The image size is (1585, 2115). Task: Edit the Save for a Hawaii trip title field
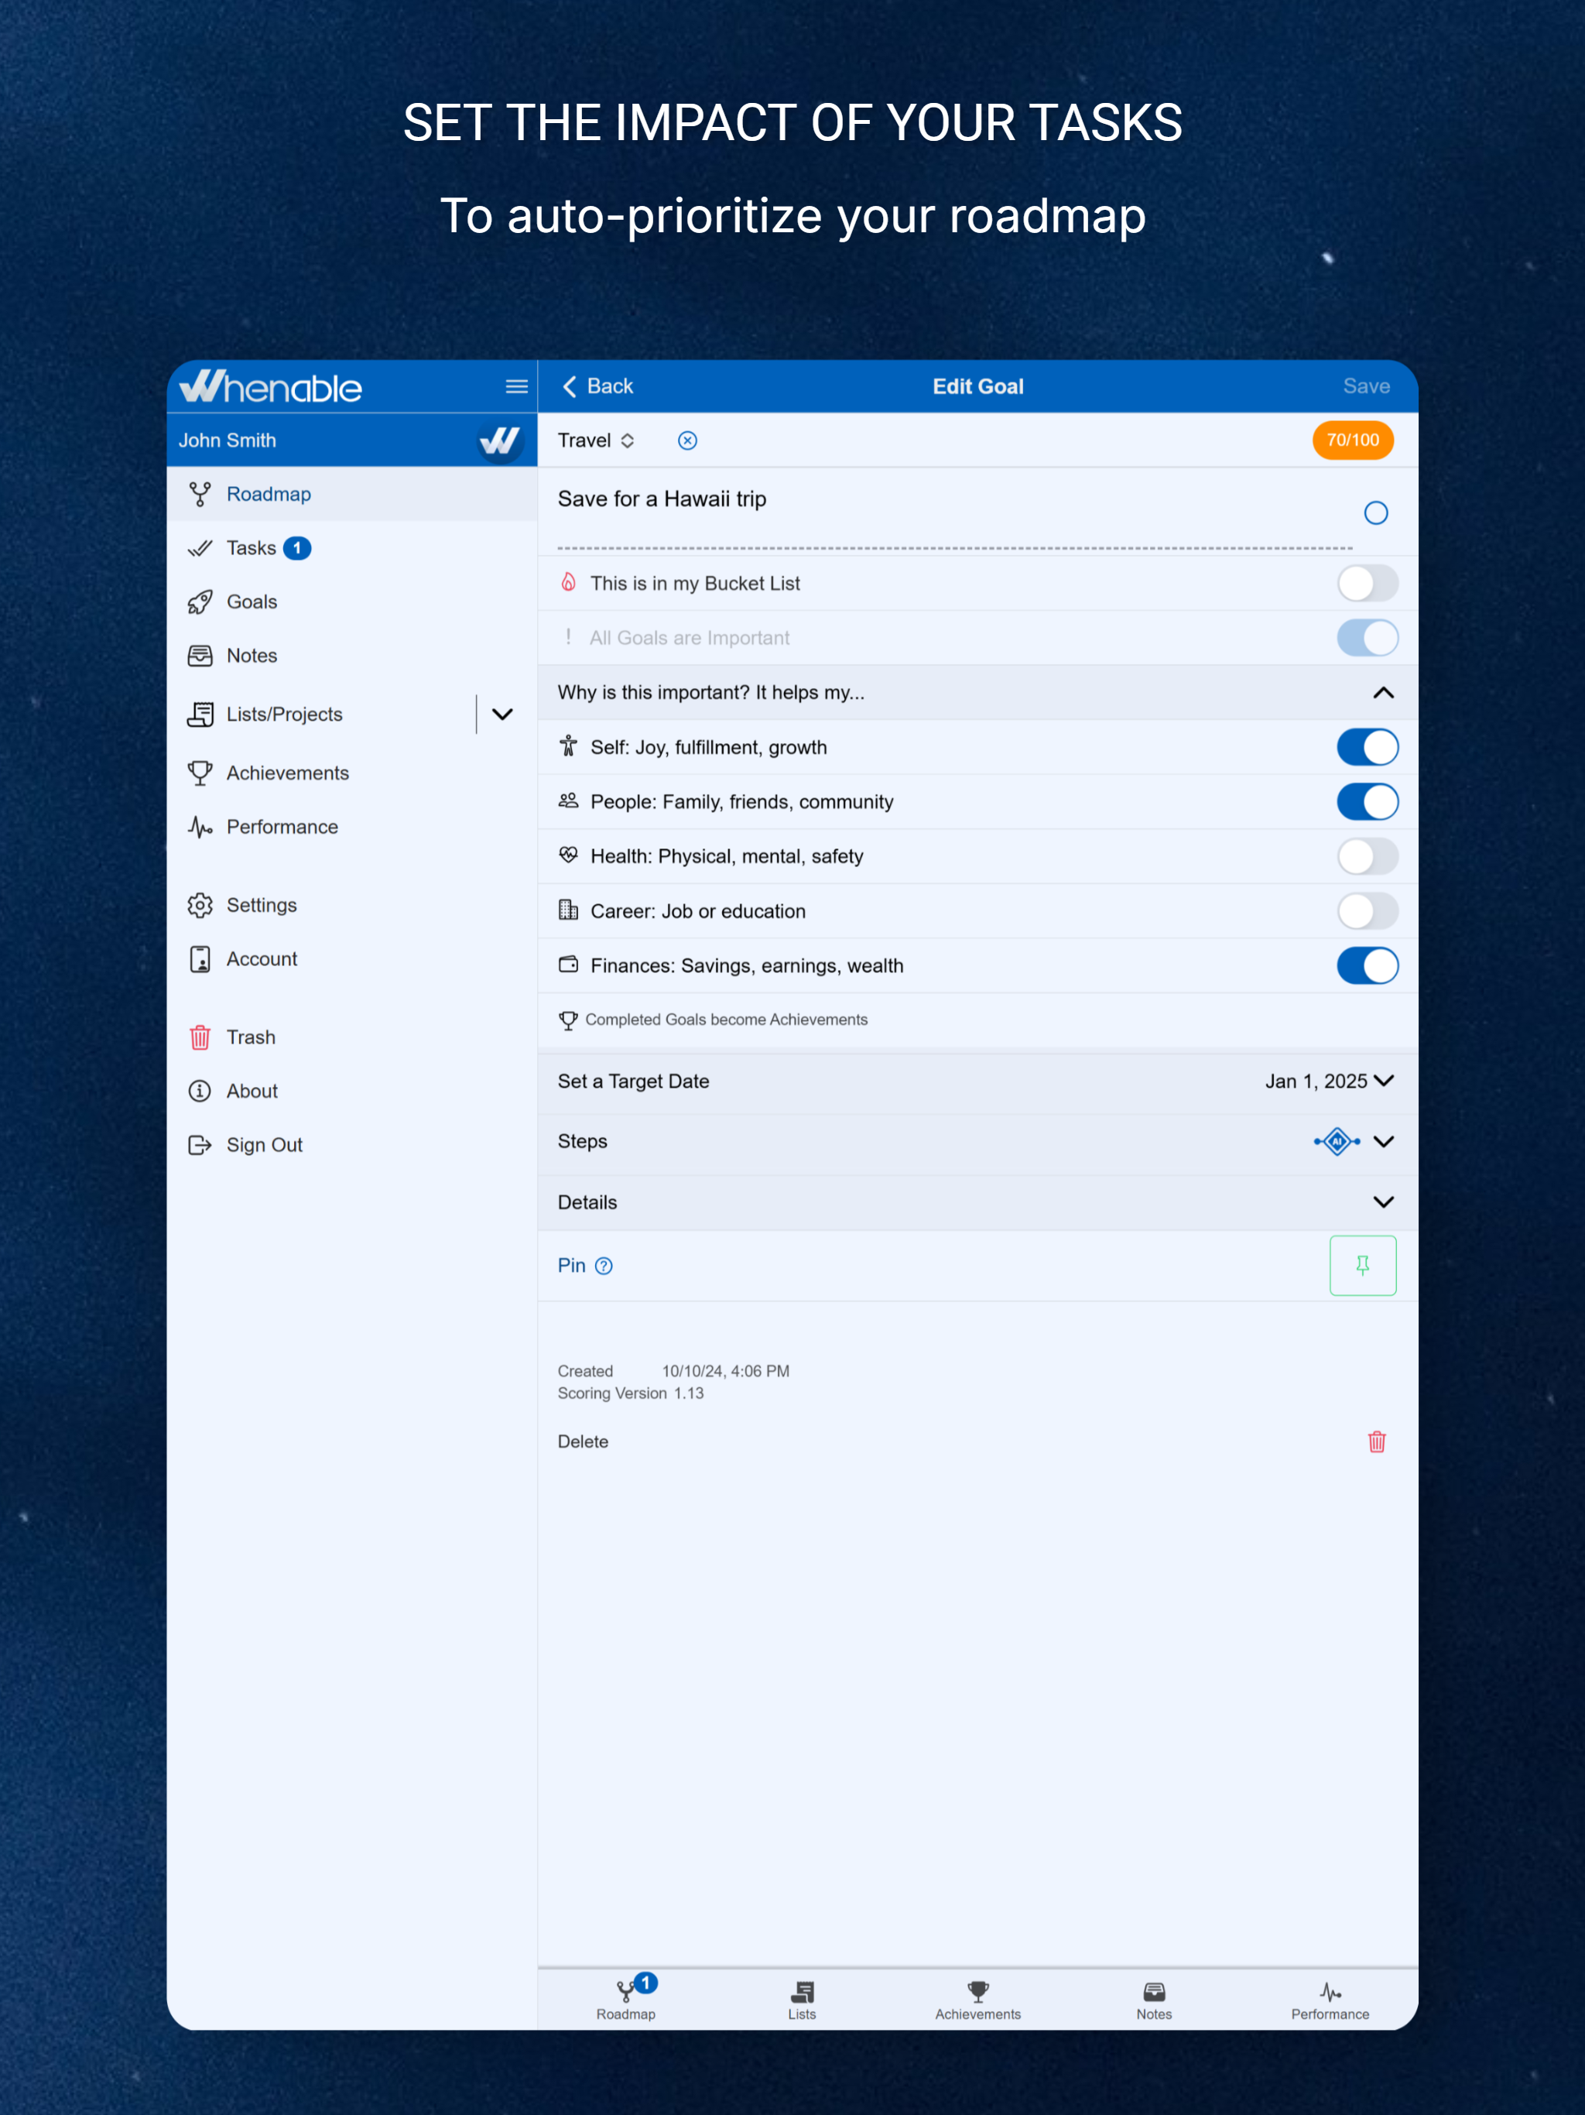(x=954, y=512)
